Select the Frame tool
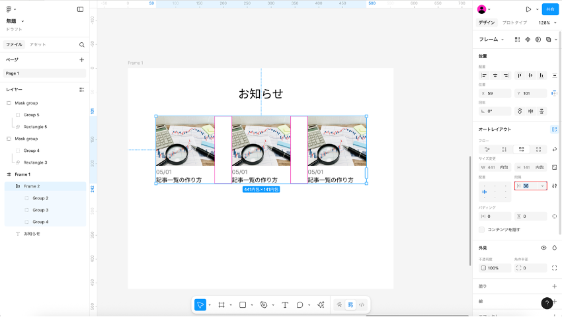The image size is (562, 317). point(221,305)
